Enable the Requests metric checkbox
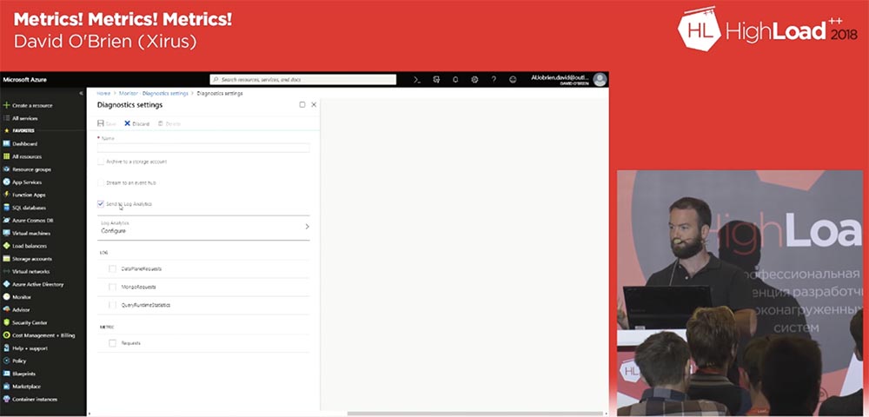 click(x=112, y=343)
